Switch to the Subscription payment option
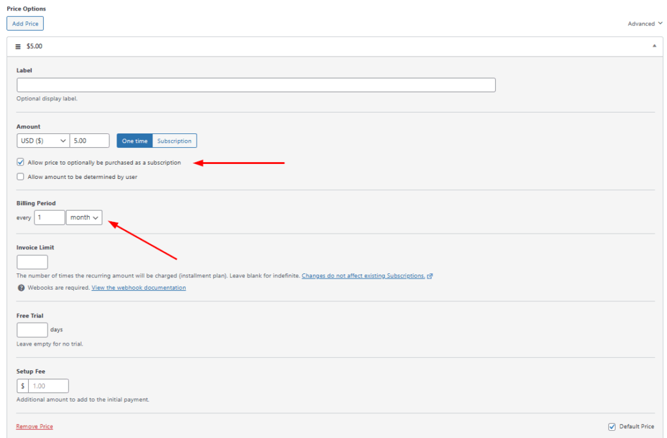 pyautogui.click(x=175, y=141)
